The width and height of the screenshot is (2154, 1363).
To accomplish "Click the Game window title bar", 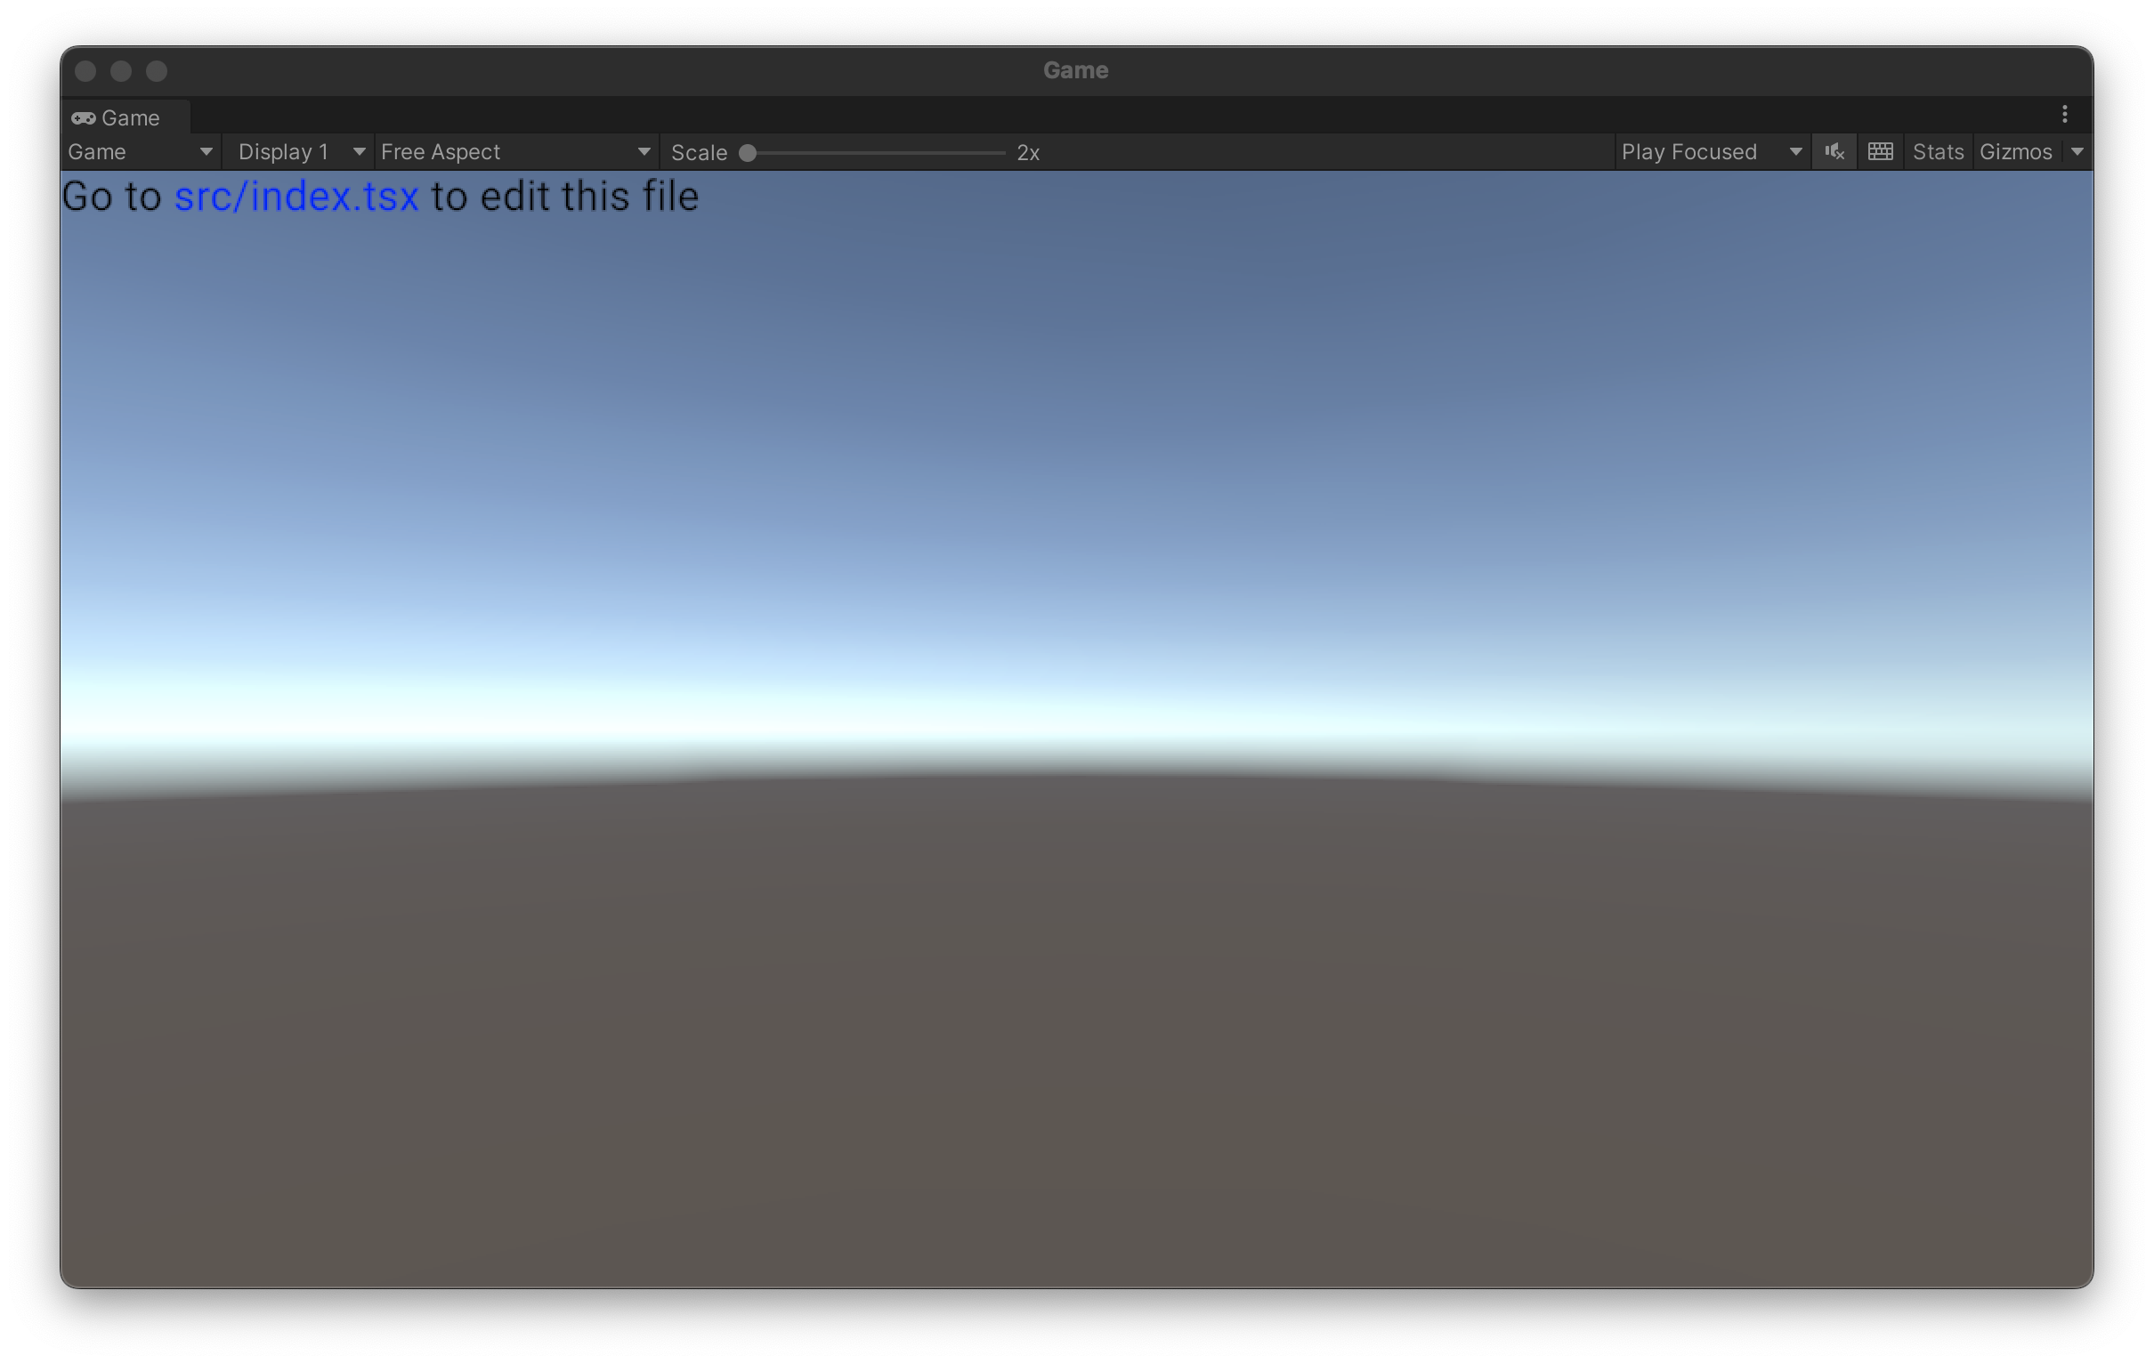I will 1076,69.
